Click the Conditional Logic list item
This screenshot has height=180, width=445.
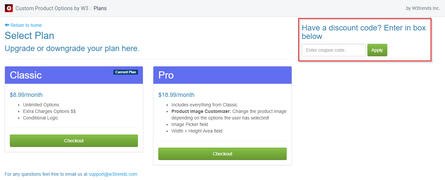coord(41,118)
